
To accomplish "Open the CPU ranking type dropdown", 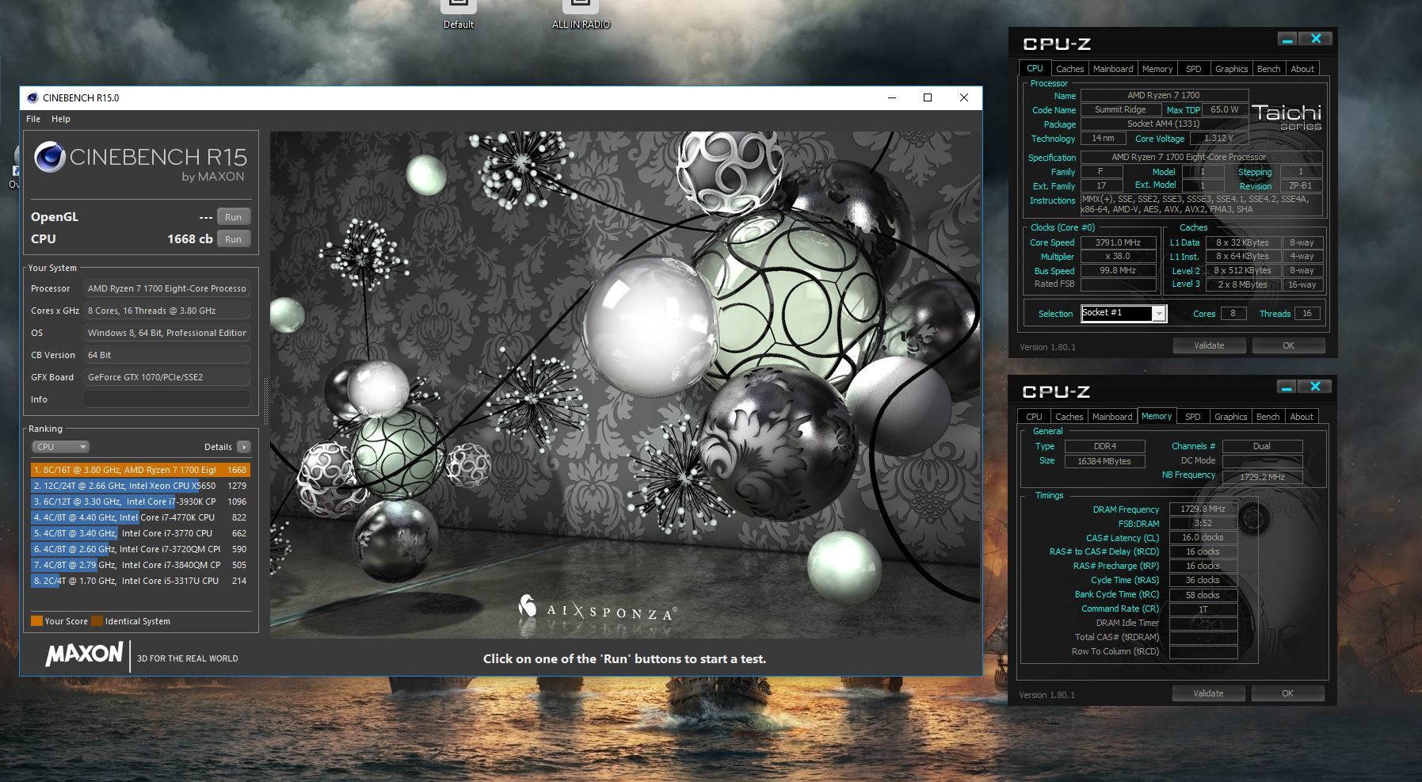I will tap(60, 447).
